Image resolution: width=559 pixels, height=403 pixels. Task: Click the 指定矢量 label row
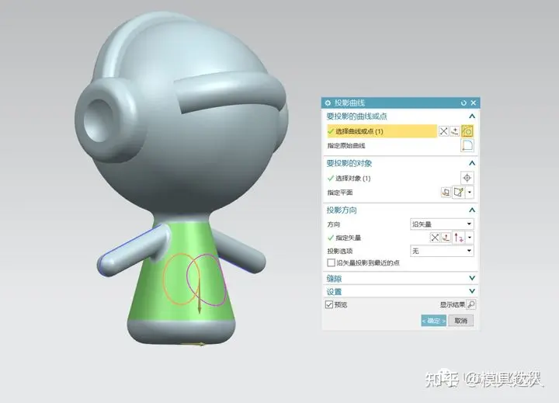click(x=344, y=238)
